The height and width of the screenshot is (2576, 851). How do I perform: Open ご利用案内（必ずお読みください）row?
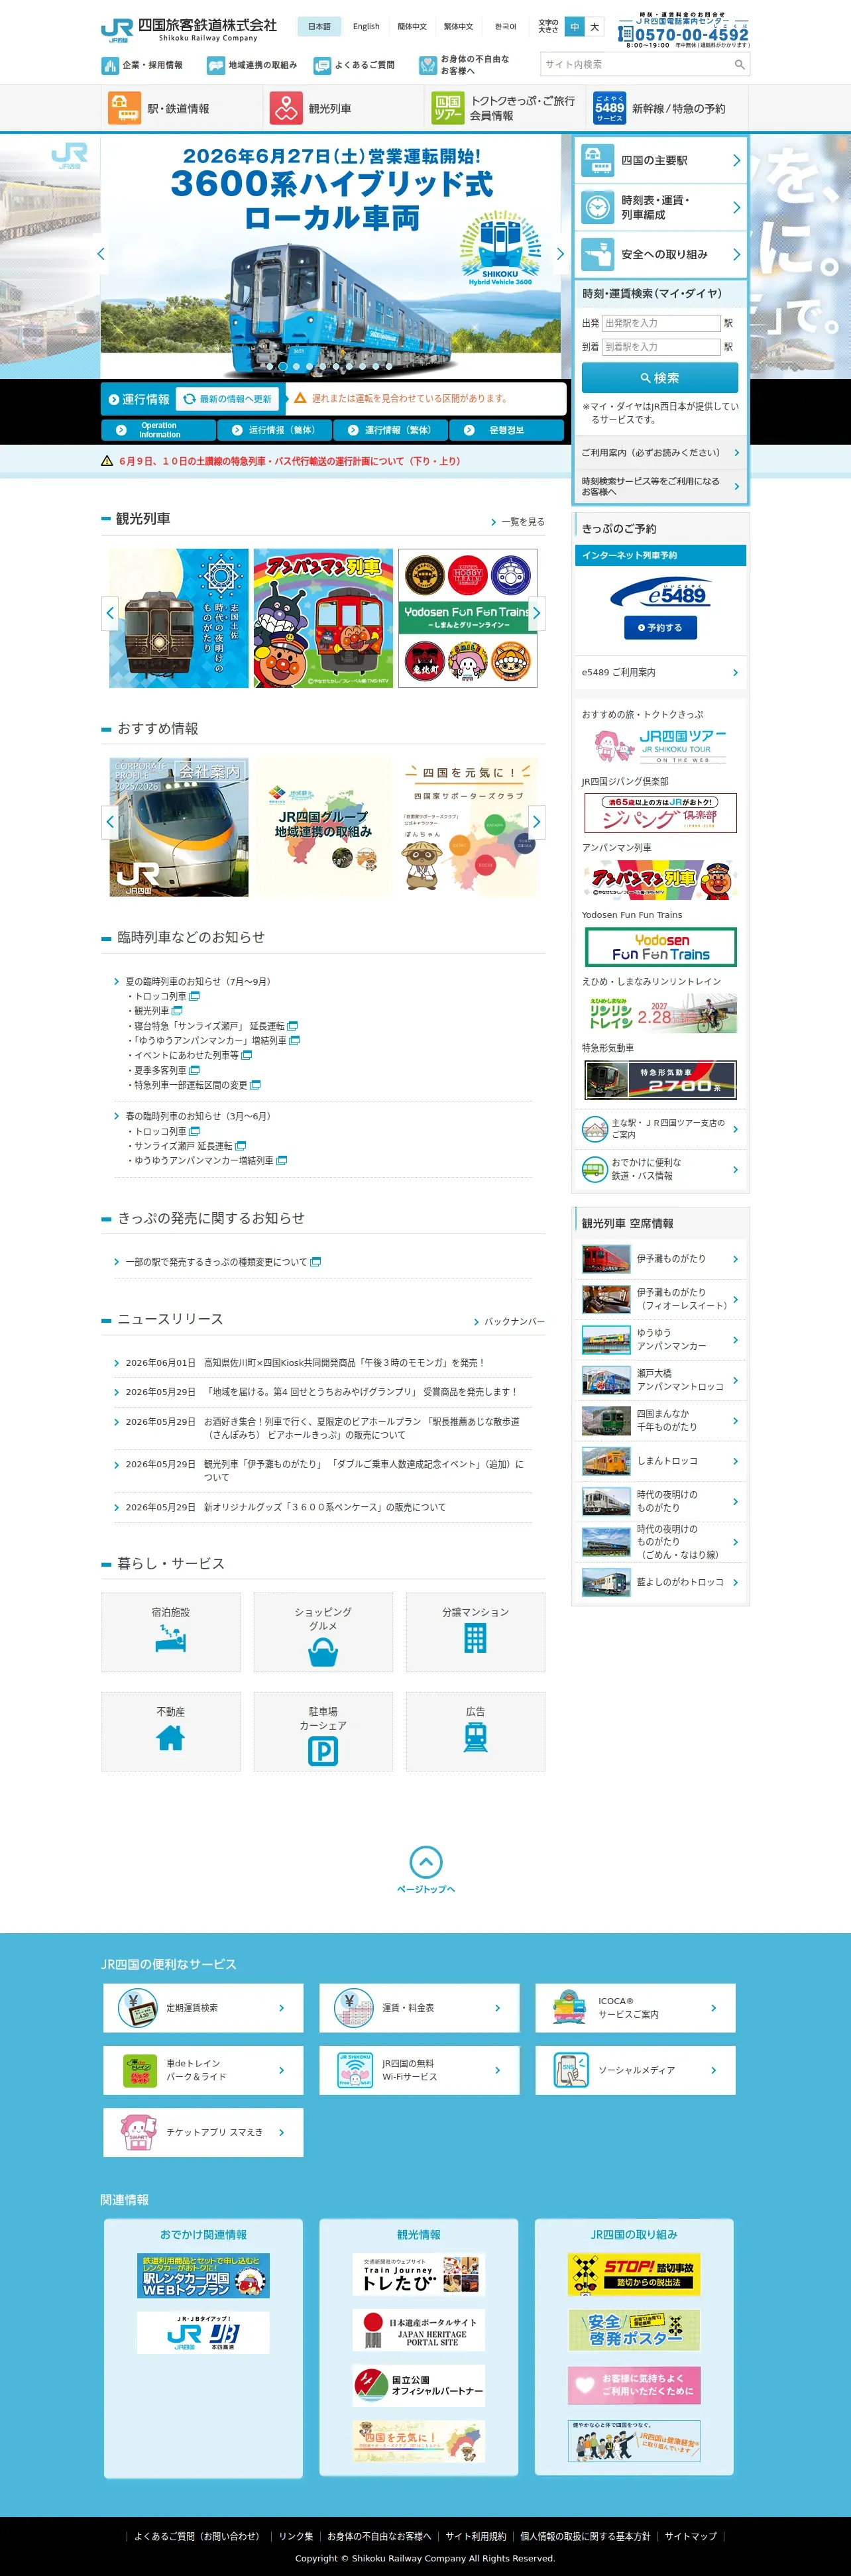tap(661, 453)
